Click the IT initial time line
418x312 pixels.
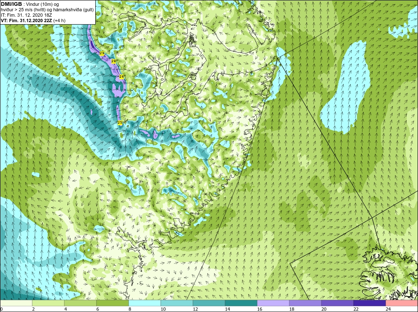[x=26, y=15]
